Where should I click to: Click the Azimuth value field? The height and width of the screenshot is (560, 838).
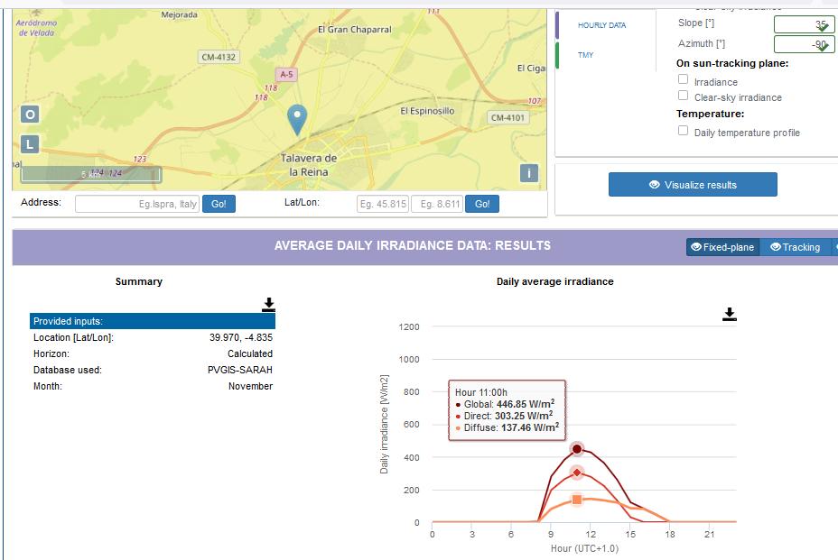click(805, 44)
